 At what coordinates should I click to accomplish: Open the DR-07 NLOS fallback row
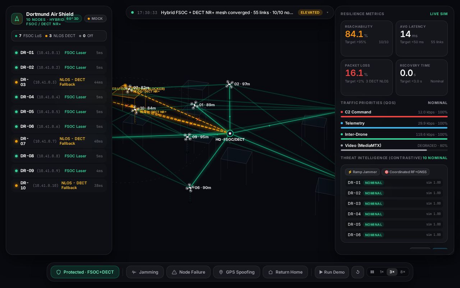coord(59,141)
